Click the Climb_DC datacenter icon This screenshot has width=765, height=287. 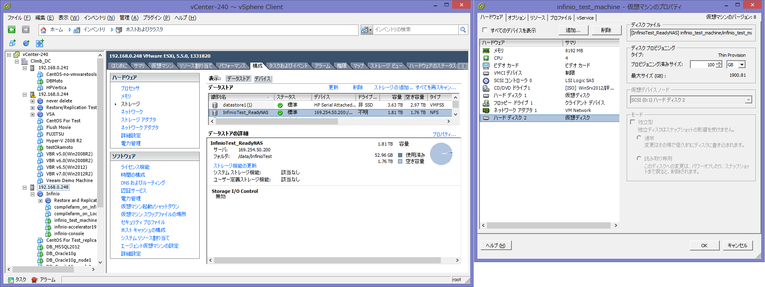click(24, 61)
